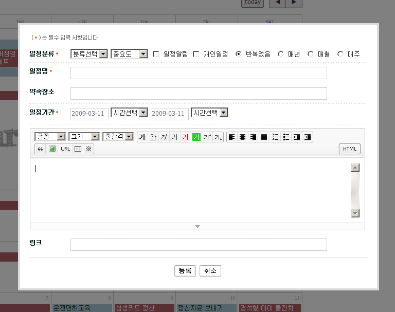Click the 취소 cancel button

[210, 270]
